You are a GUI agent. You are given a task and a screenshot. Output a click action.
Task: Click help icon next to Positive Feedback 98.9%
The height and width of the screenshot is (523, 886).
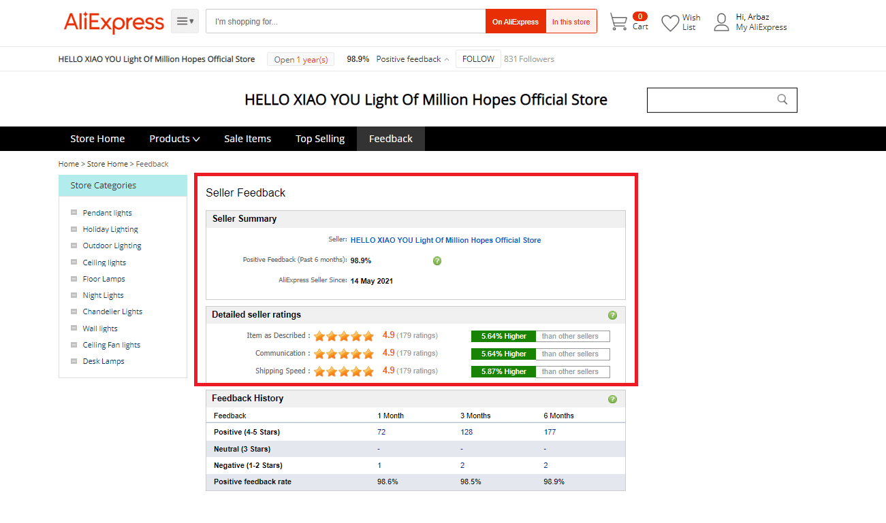(x=437, y=260)
